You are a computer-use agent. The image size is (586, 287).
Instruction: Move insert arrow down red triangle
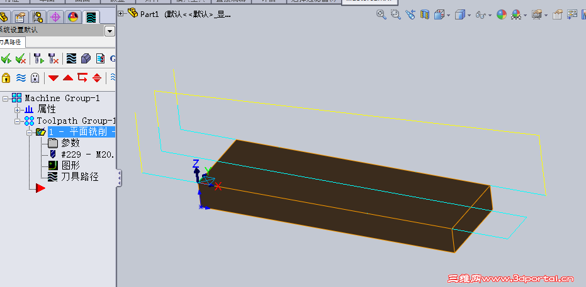54,78
